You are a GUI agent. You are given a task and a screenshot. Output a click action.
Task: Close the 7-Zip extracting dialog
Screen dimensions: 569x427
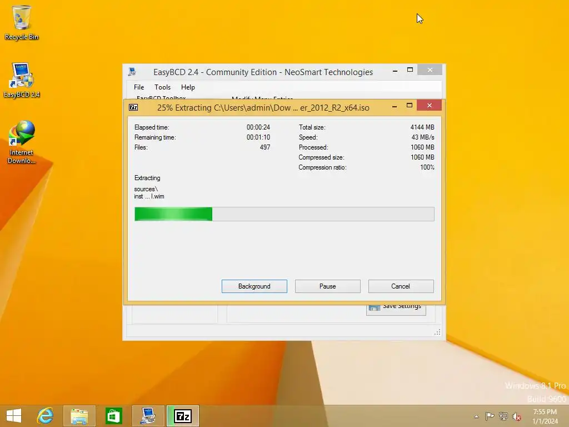point(430,105)
